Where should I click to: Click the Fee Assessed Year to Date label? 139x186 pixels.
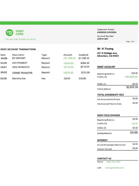coord(109,104)
